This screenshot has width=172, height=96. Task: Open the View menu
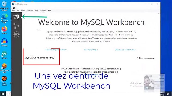coord(23,11)
